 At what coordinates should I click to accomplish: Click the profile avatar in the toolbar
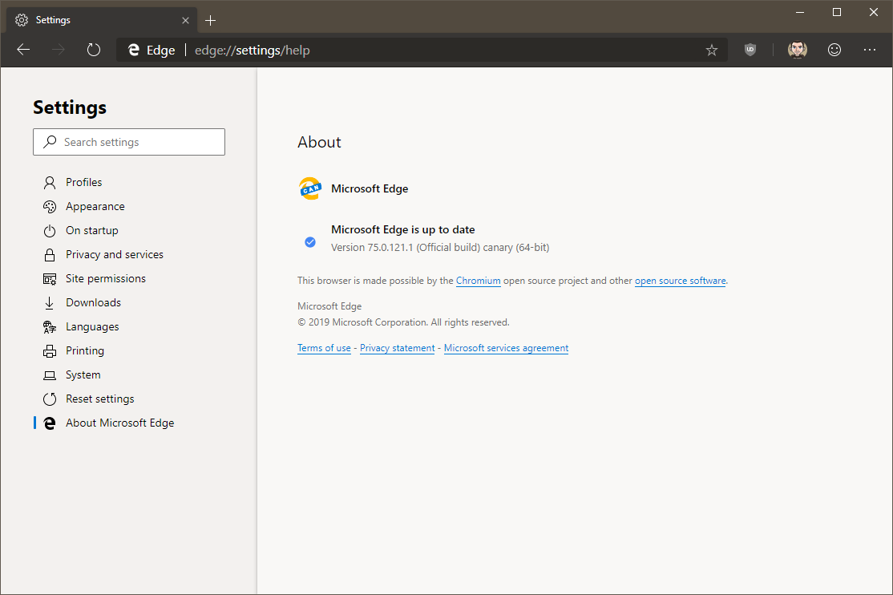(797, 50)
